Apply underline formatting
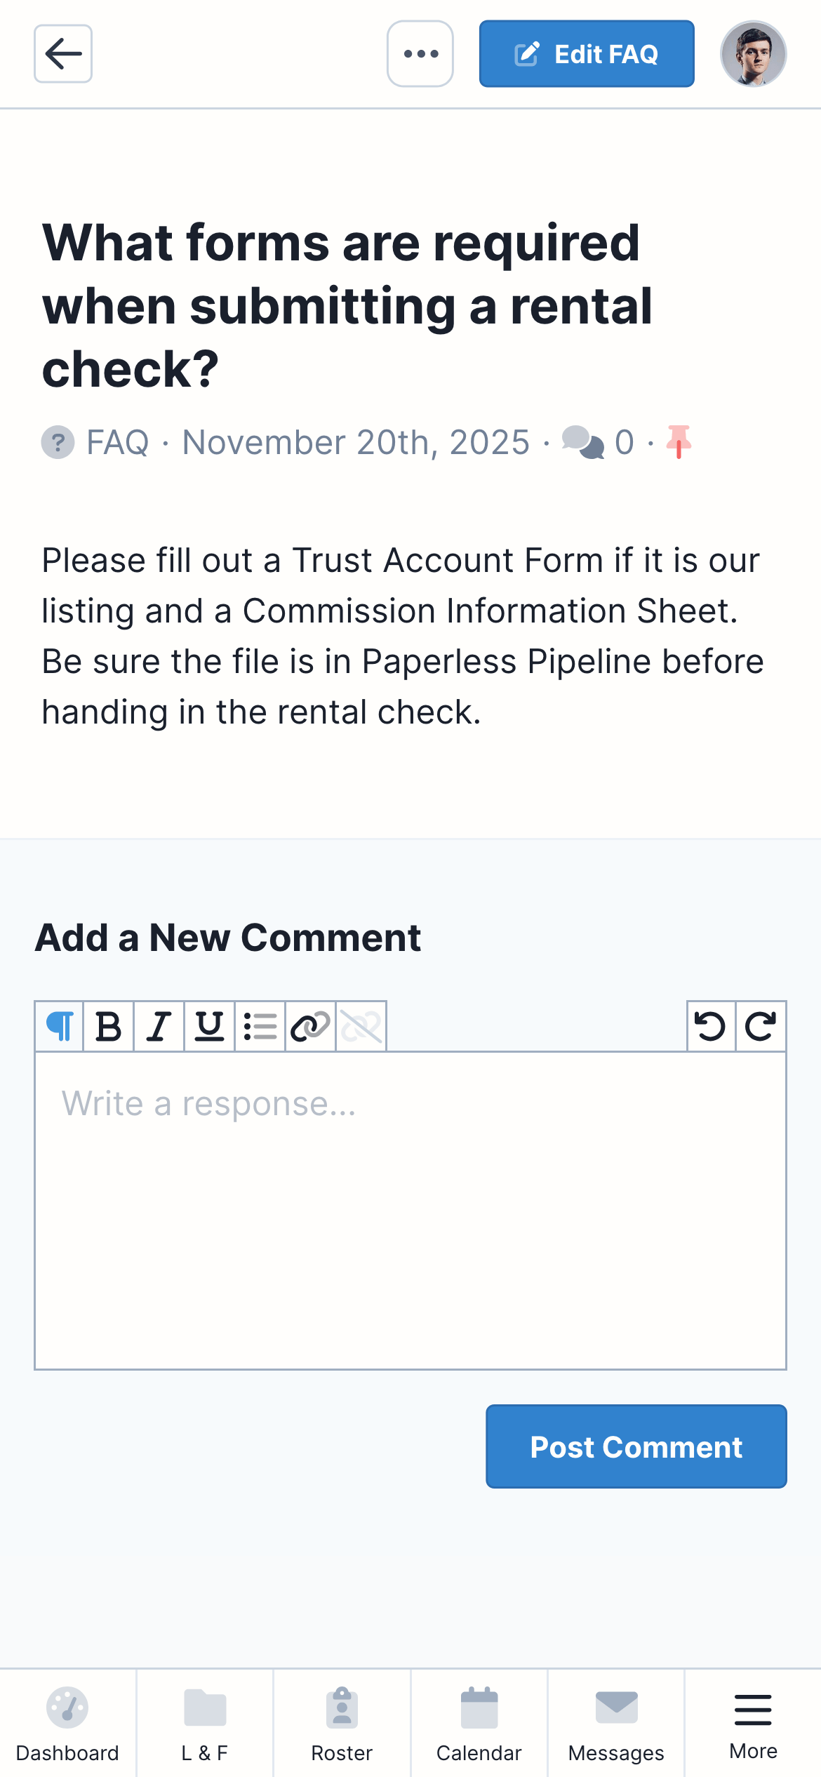This screenshot has width=821, height=1777. coord(210,1026)
